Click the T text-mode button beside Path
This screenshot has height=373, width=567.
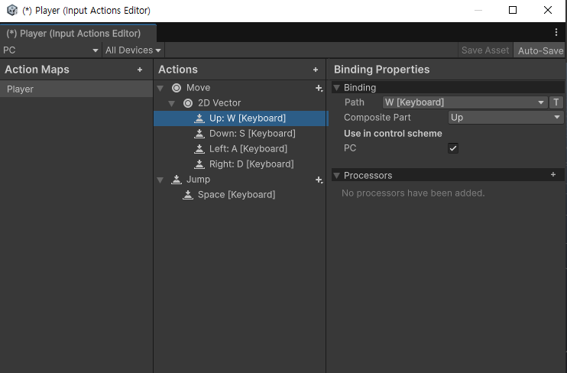coord(556,102)
